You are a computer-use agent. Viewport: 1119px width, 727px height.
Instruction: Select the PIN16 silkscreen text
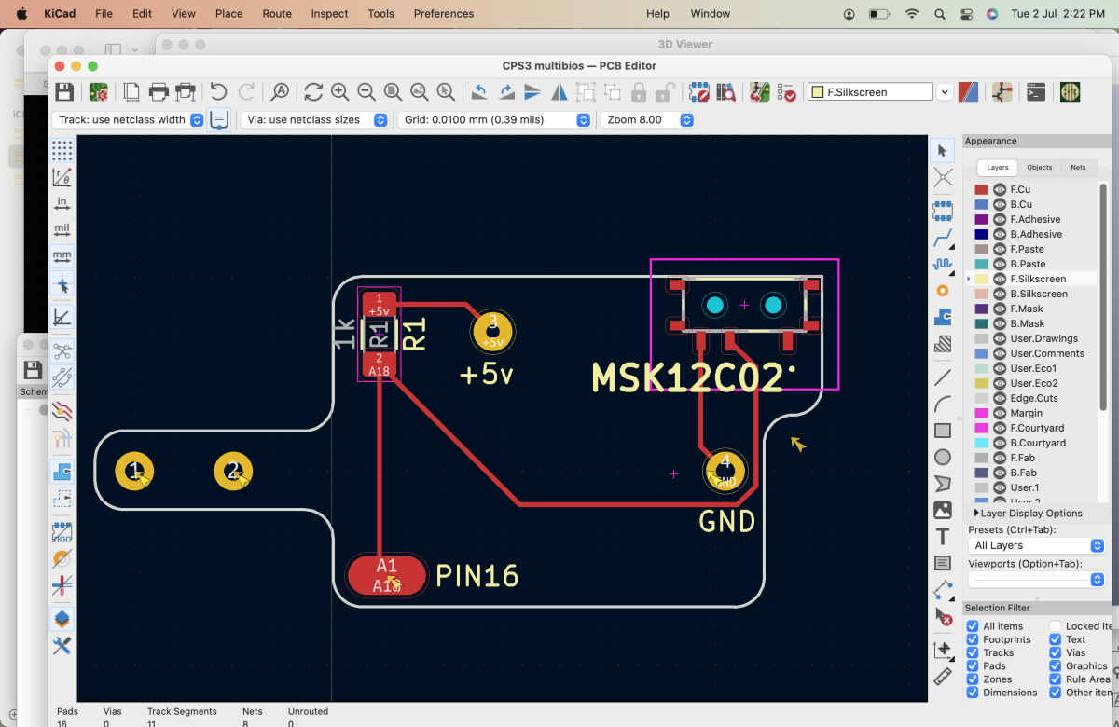(477, 575)
